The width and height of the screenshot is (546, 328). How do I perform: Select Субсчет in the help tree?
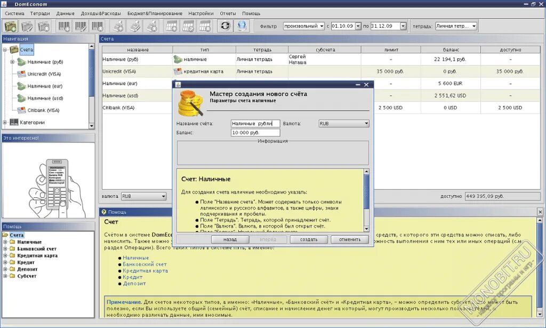(27, 276)
